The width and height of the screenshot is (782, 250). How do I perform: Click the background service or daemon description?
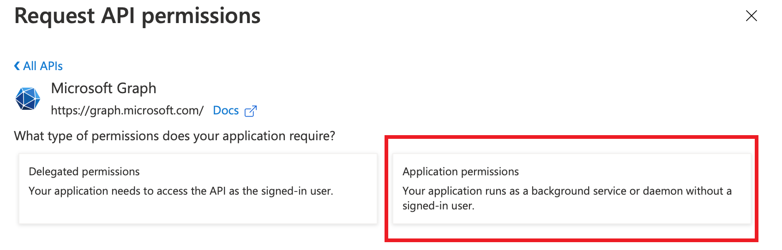567,198
